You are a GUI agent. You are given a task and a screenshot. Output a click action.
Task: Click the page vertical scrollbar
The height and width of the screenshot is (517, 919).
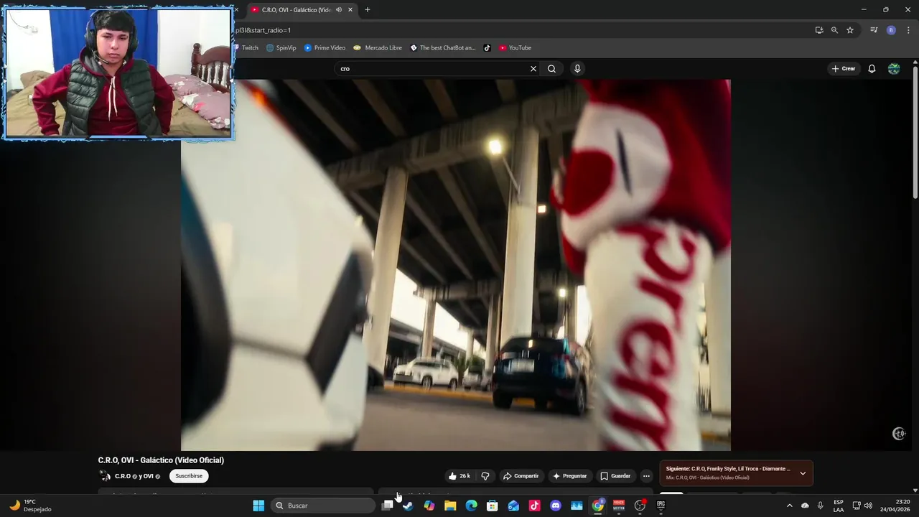coord(915,133)
